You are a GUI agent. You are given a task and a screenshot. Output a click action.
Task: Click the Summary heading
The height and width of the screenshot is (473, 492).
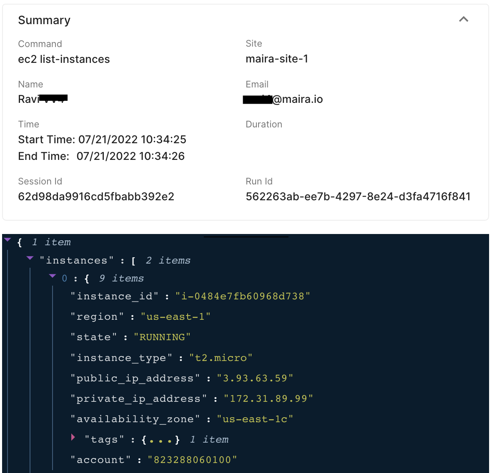click(44, 20)
